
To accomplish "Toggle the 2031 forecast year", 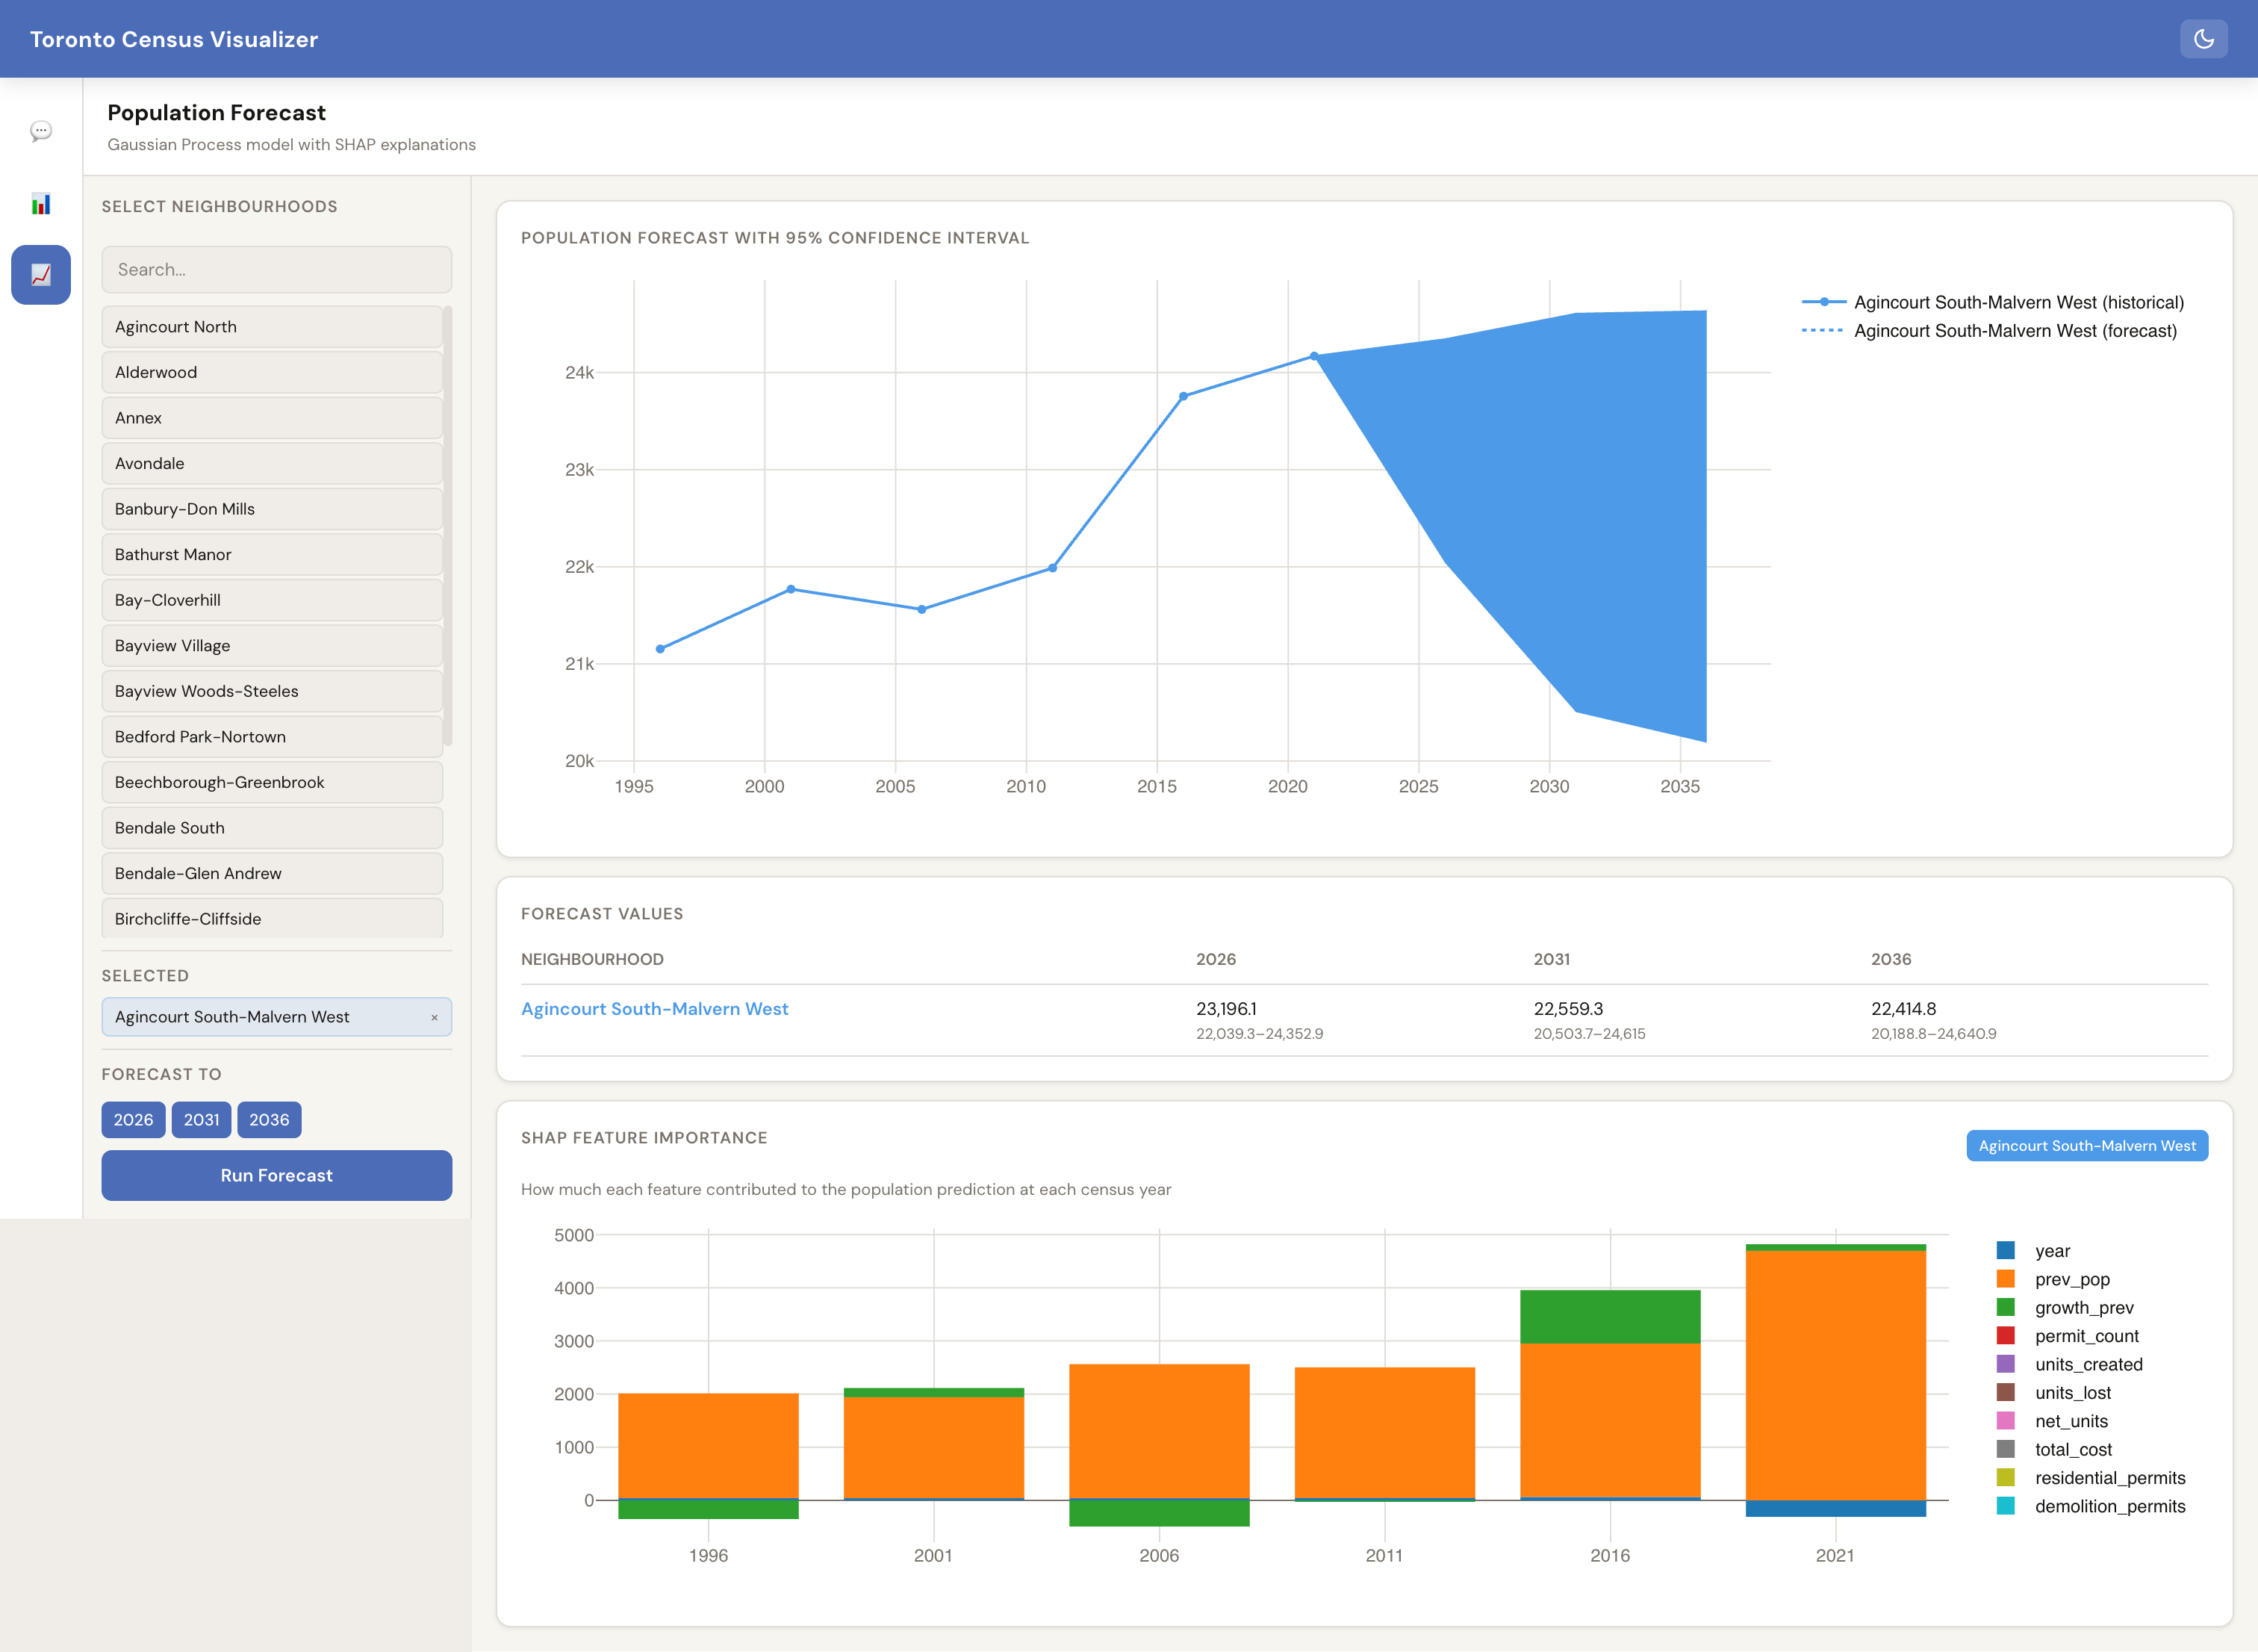I will pyautogui.click(x=201, y=1119).
